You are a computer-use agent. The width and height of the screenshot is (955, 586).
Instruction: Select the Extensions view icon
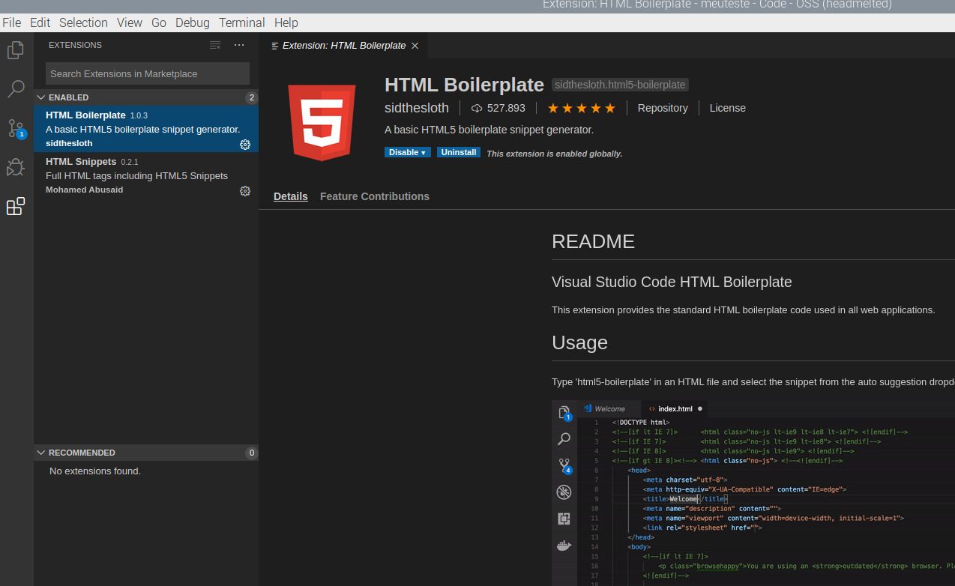(16, 206)
